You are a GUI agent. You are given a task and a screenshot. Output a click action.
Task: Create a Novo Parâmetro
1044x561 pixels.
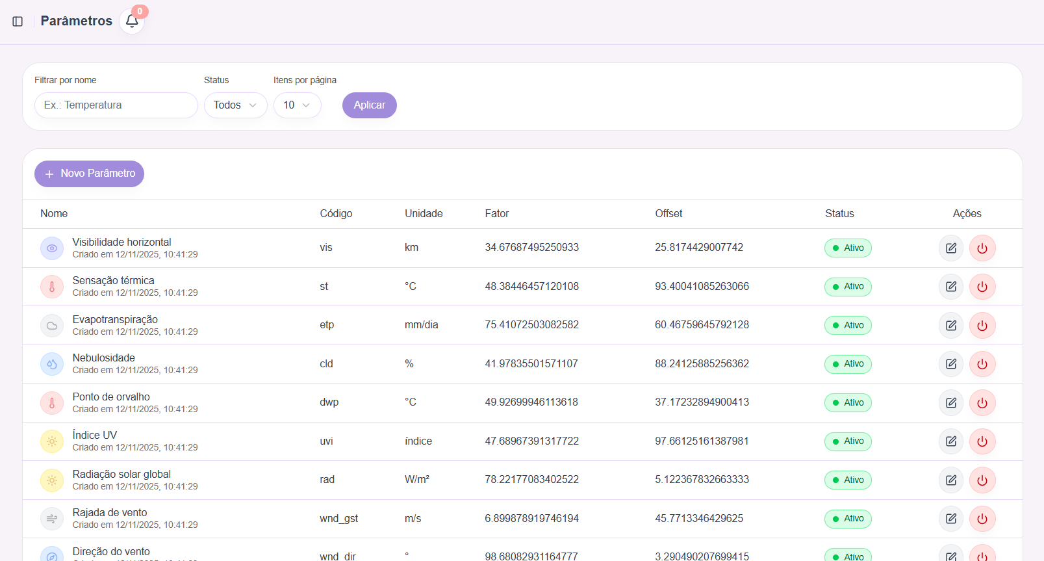coord(89,174)
